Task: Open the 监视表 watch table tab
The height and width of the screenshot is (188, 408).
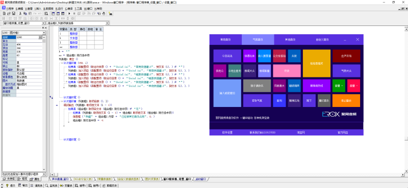Action: point(51,185)
